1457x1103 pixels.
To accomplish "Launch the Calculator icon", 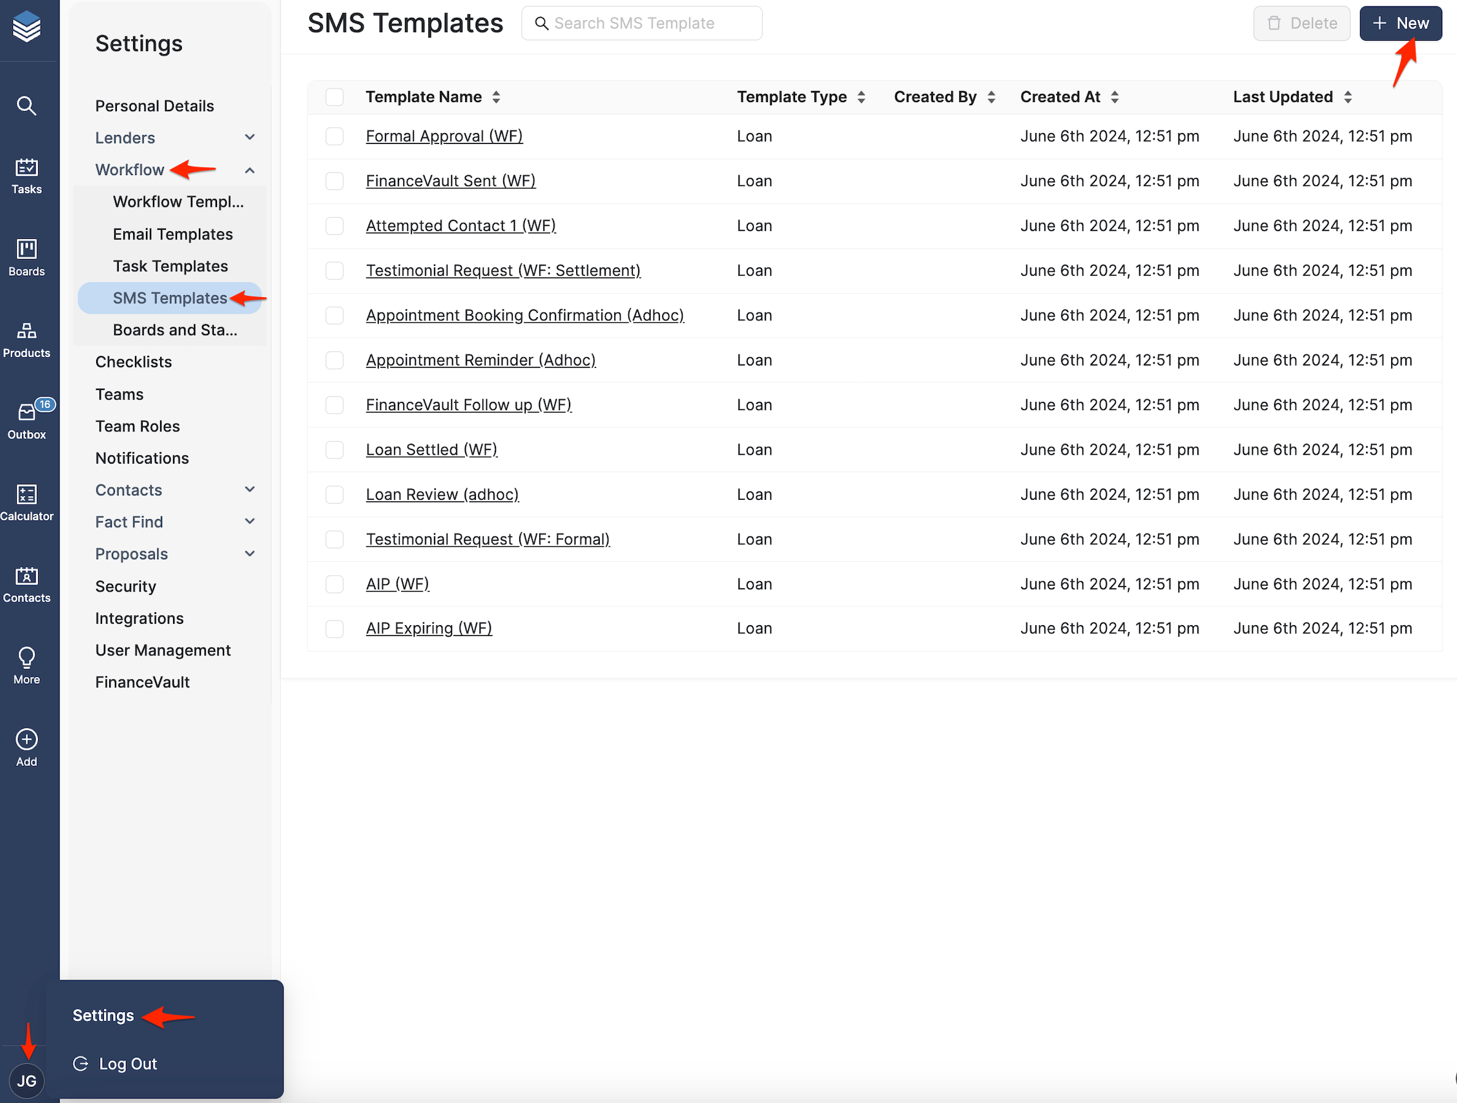I will pos(26,499).
